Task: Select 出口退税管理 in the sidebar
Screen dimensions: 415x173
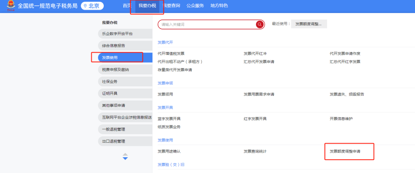Action: tap(113, 141)
